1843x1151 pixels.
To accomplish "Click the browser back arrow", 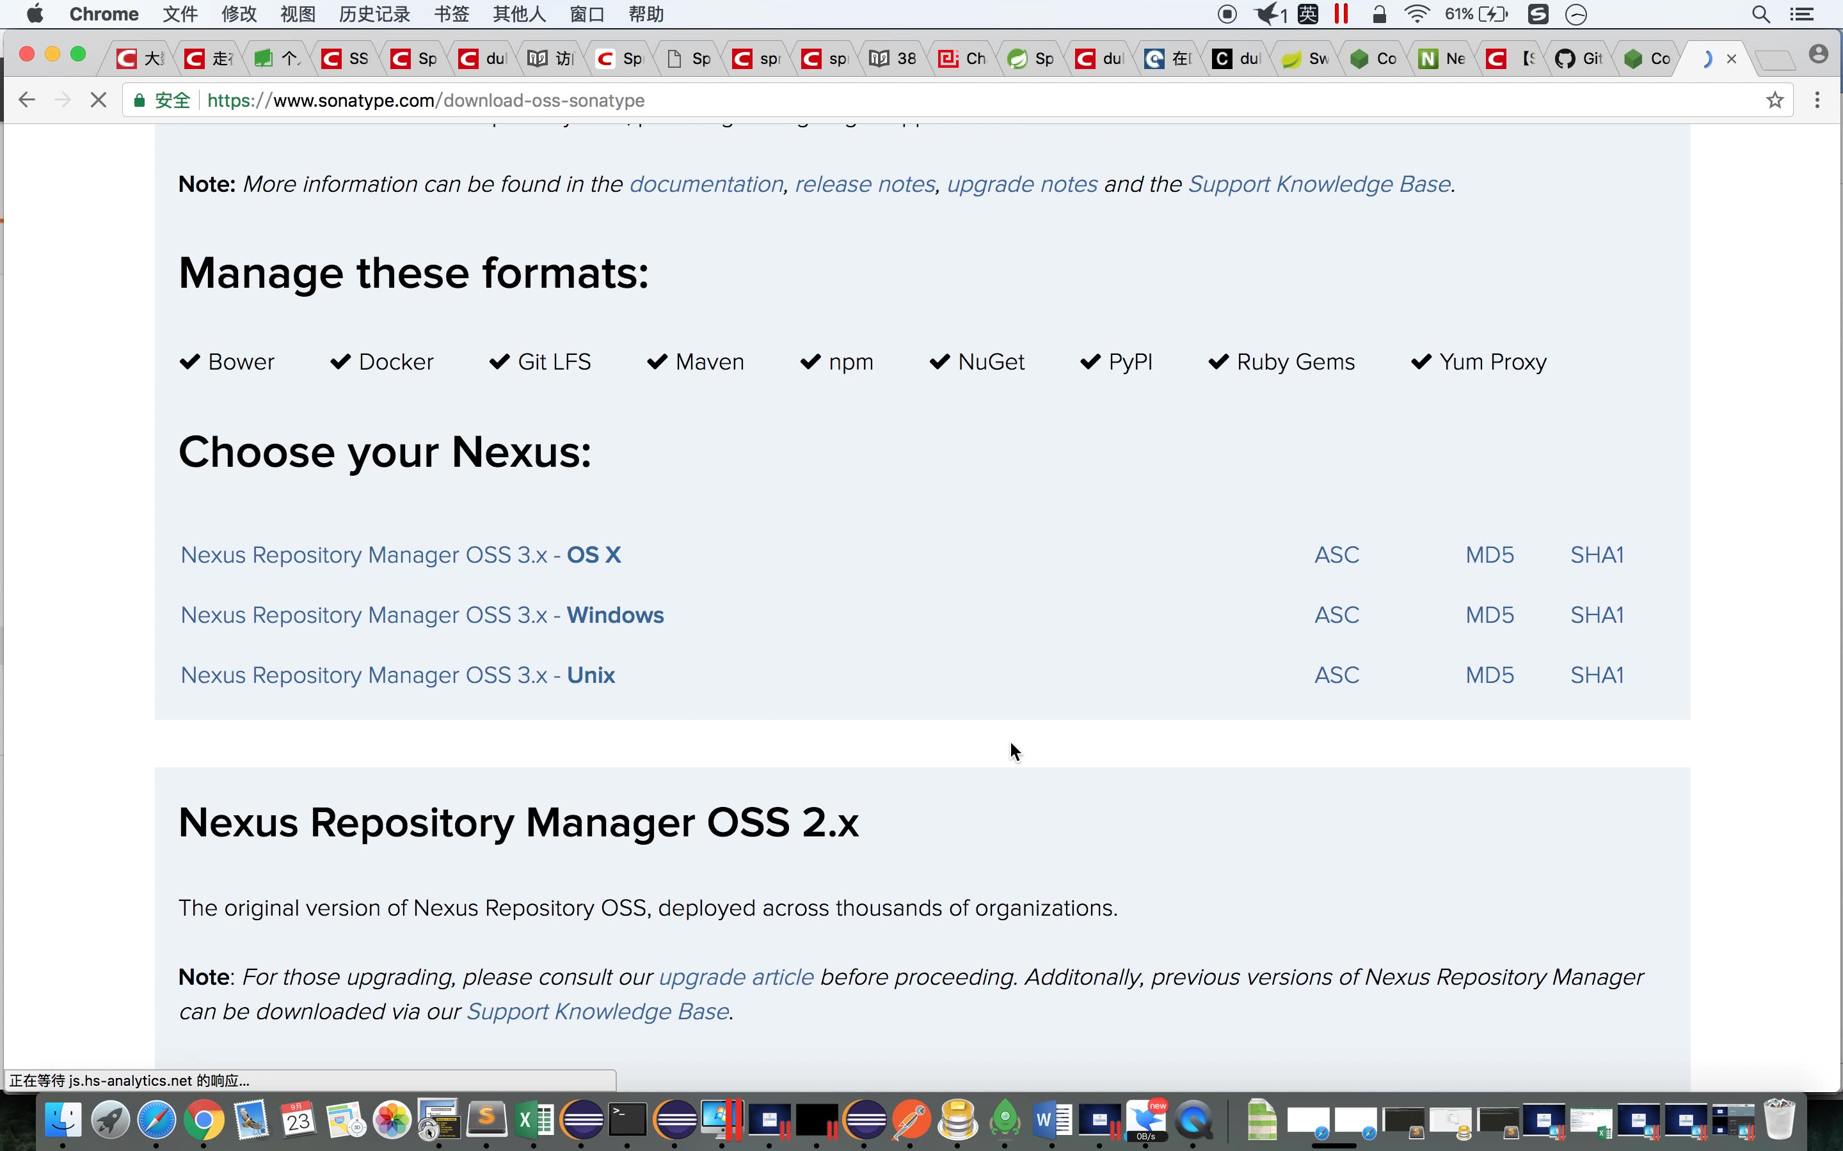I will point(27,100).
